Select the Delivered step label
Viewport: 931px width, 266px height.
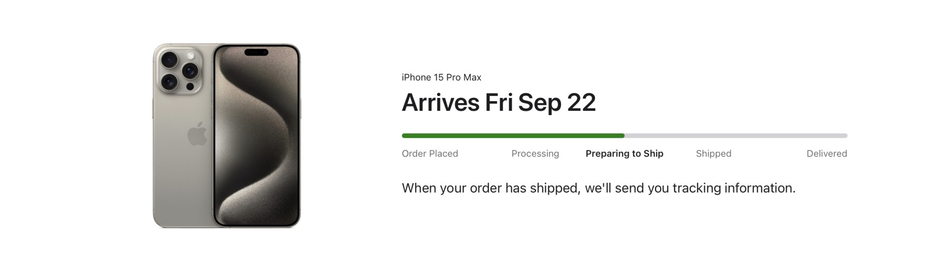[826, 154]
